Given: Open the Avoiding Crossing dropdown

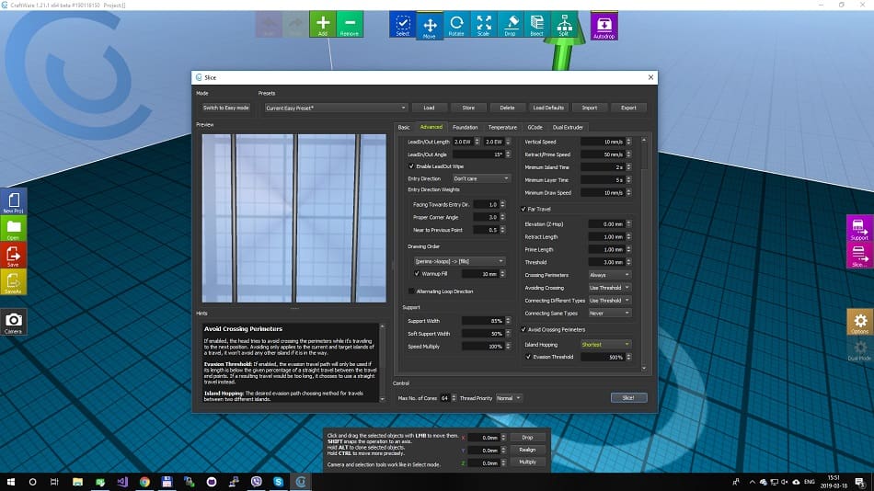Looking at the screenshot, I should 610,288.
